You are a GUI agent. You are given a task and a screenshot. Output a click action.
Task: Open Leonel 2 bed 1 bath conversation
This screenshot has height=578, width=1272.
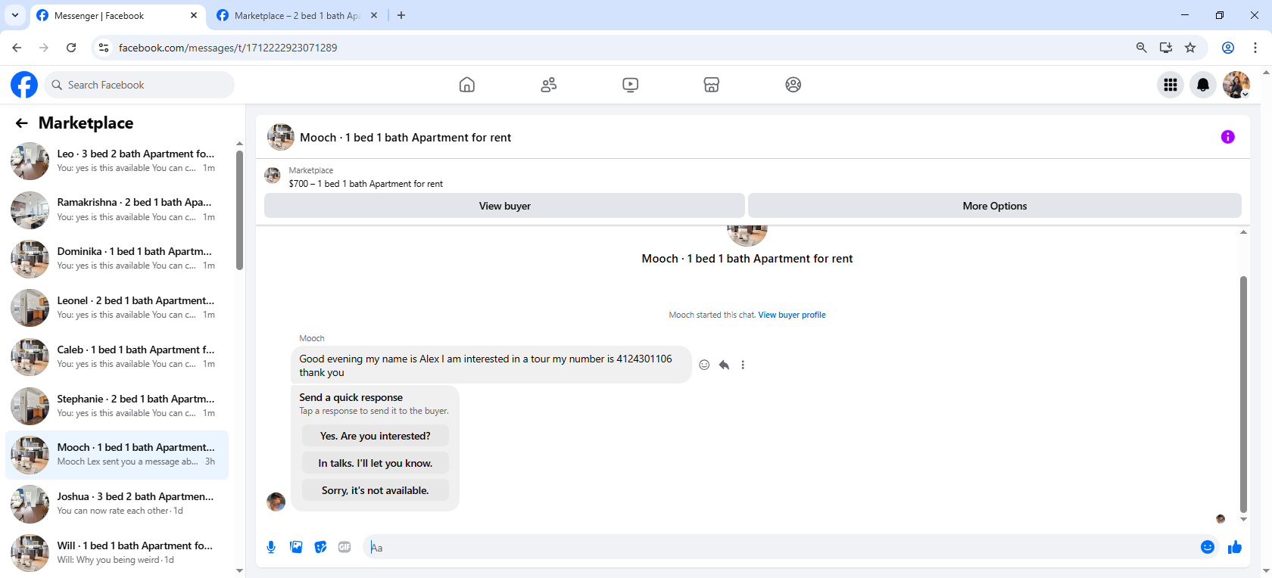[x=117, y=308]
